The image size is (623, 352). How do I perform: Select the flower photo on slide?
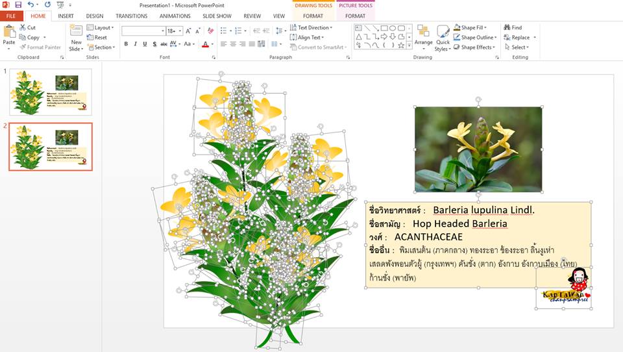coord(478,149)
